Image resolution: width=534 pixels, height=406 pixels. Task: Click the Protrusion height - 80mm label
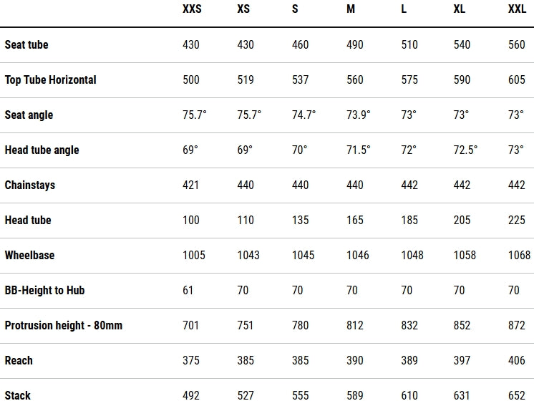point(63,325)
